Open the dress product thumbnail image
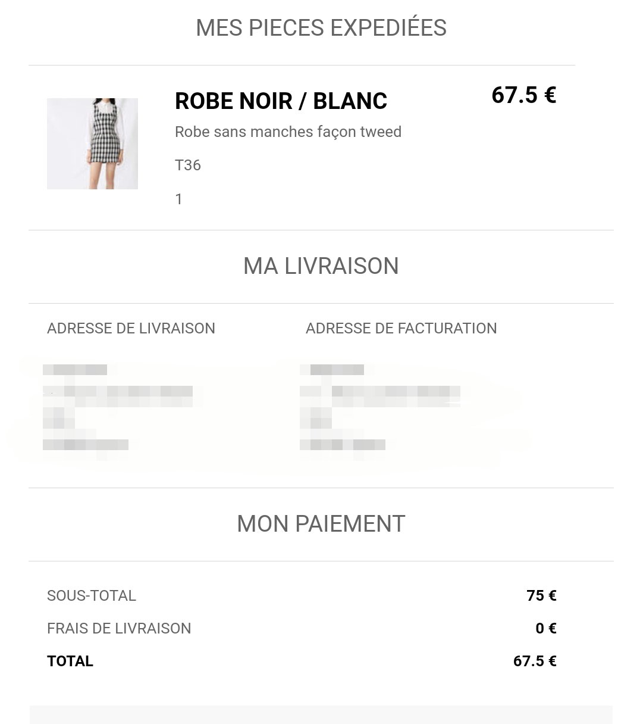This screenshot has width=640, height=724. 92,143
